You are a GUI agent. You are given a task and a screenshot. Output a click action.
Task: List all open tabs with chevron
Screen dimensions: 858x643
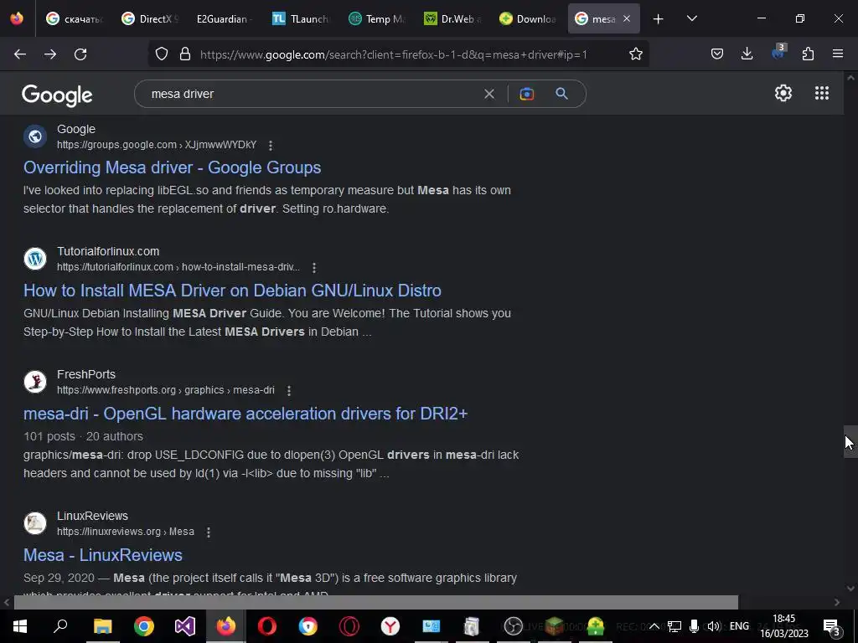[x=691, y=18]
